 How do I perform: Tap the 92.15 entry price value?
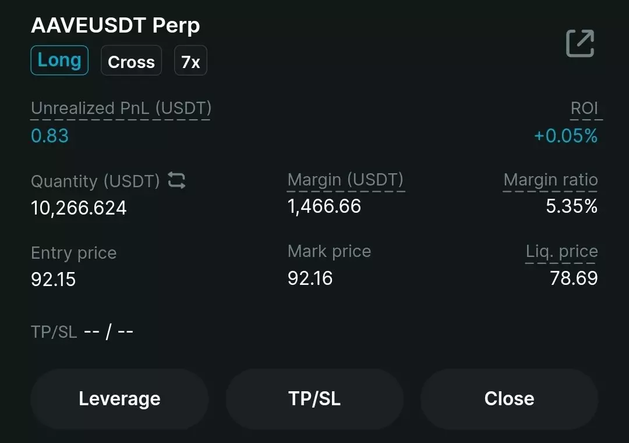point(54,280)
